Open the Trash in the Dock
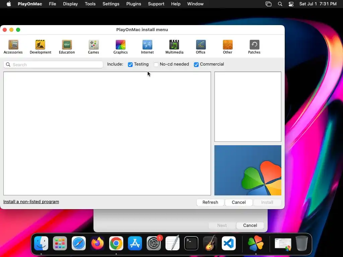This screenshot has height=257, width=343. [x=302, y=243]
